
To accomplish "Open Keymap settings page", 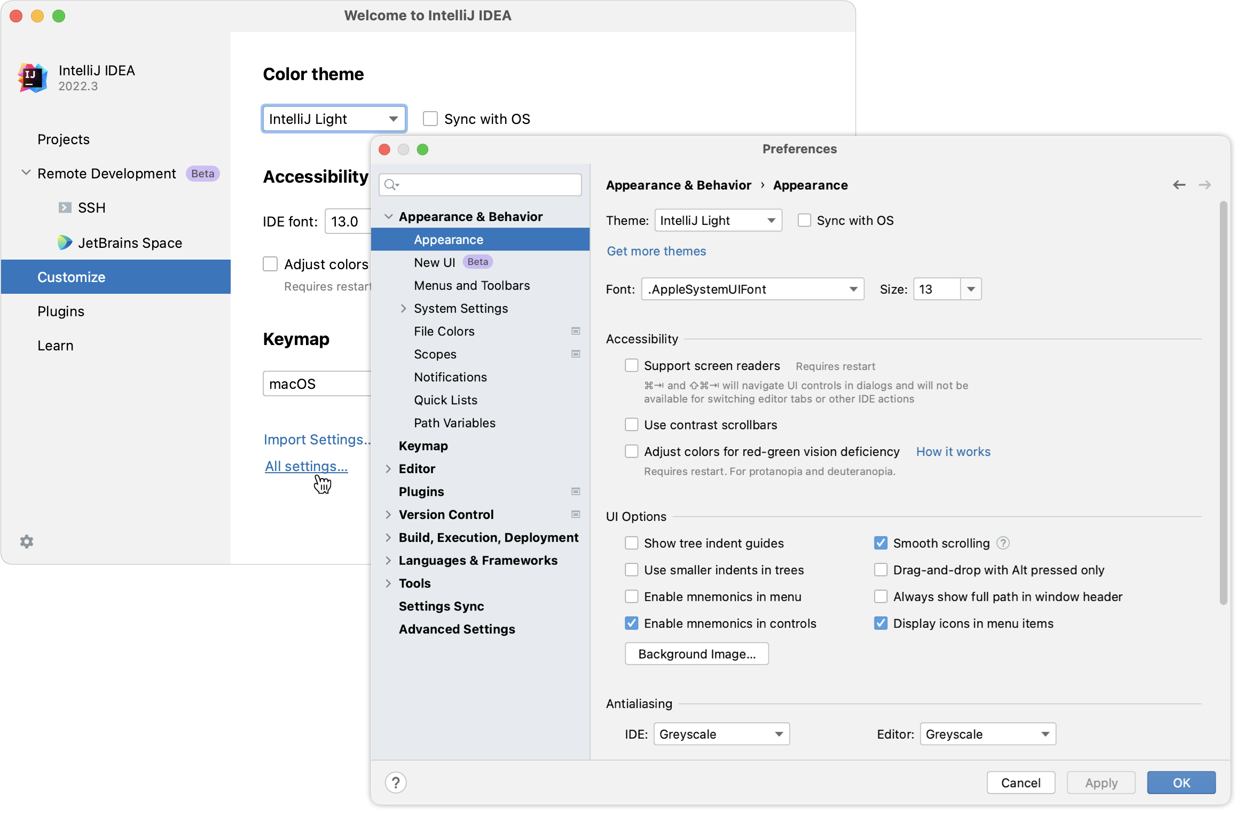I will (x=480, y=445).
